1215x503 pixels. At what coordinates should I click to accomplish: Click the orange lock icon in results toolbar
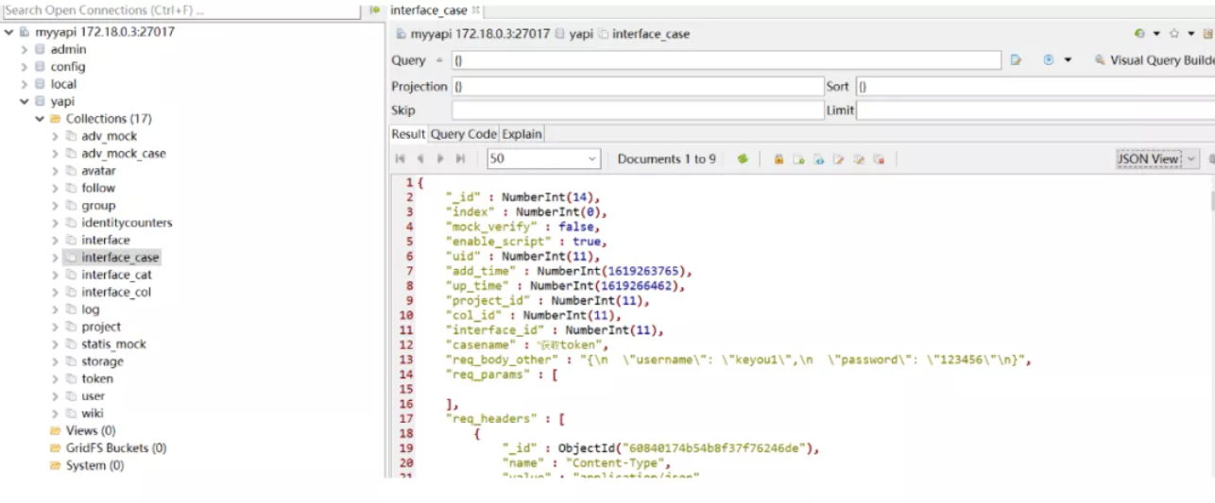pos(779,159)
